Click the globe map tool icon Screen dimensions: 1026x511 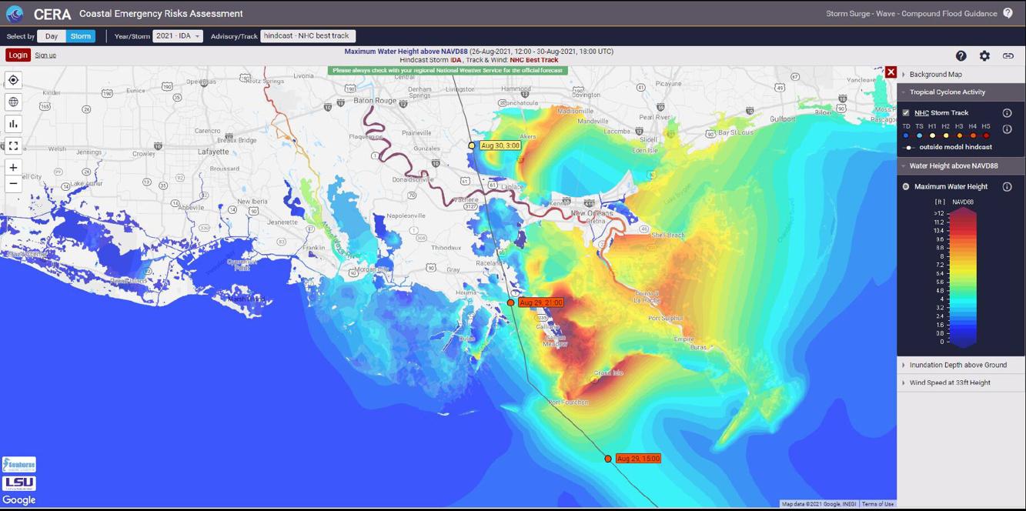coord(12,101)
